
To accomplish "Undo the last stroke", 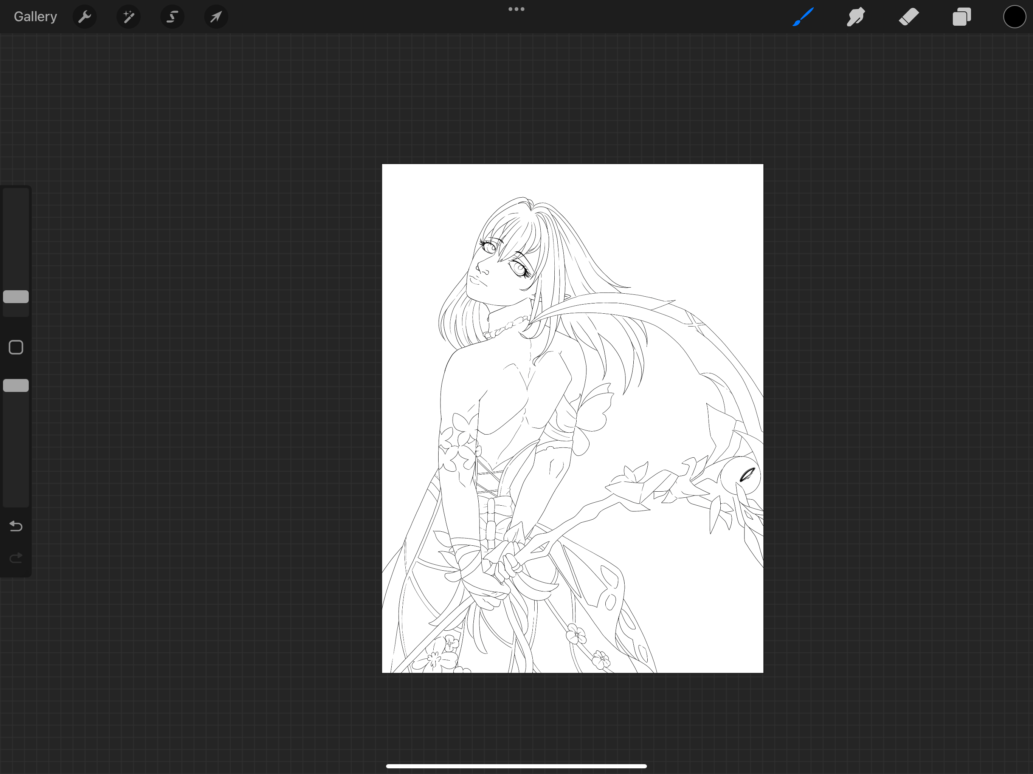I will [x=16, y=526].
